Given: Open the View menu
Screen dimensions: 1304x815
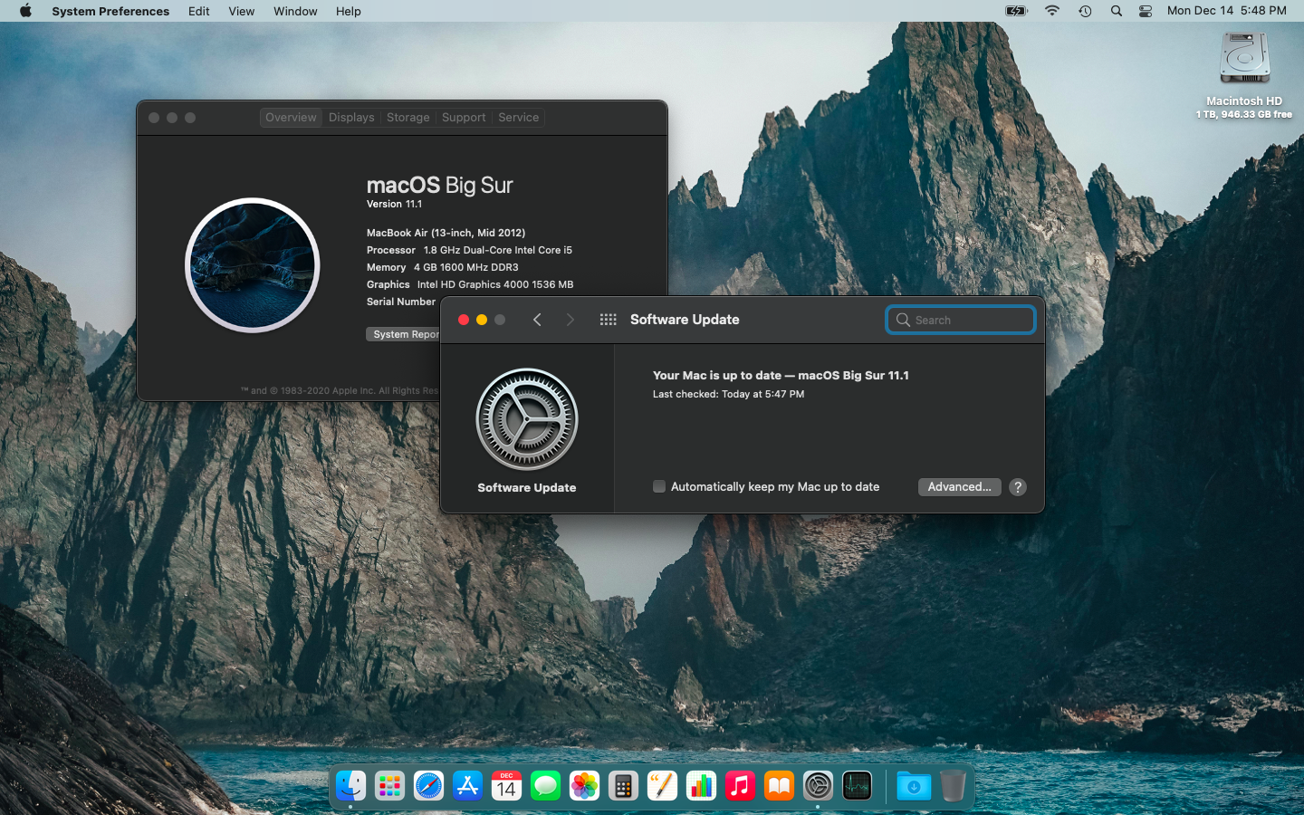Looking at the screenshot, I should tap(241, 11).
